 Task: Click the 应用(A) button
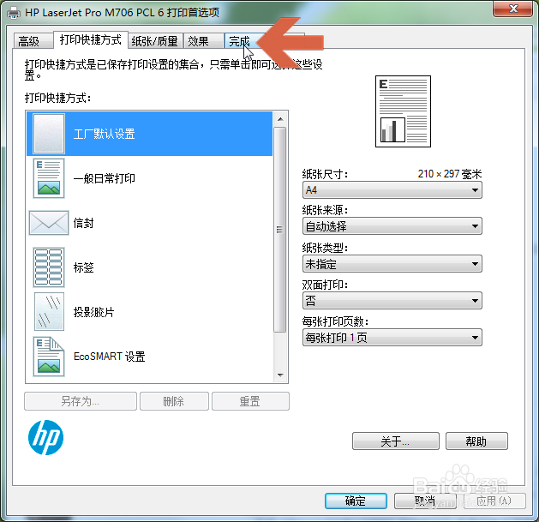click(x=494, y=501)
